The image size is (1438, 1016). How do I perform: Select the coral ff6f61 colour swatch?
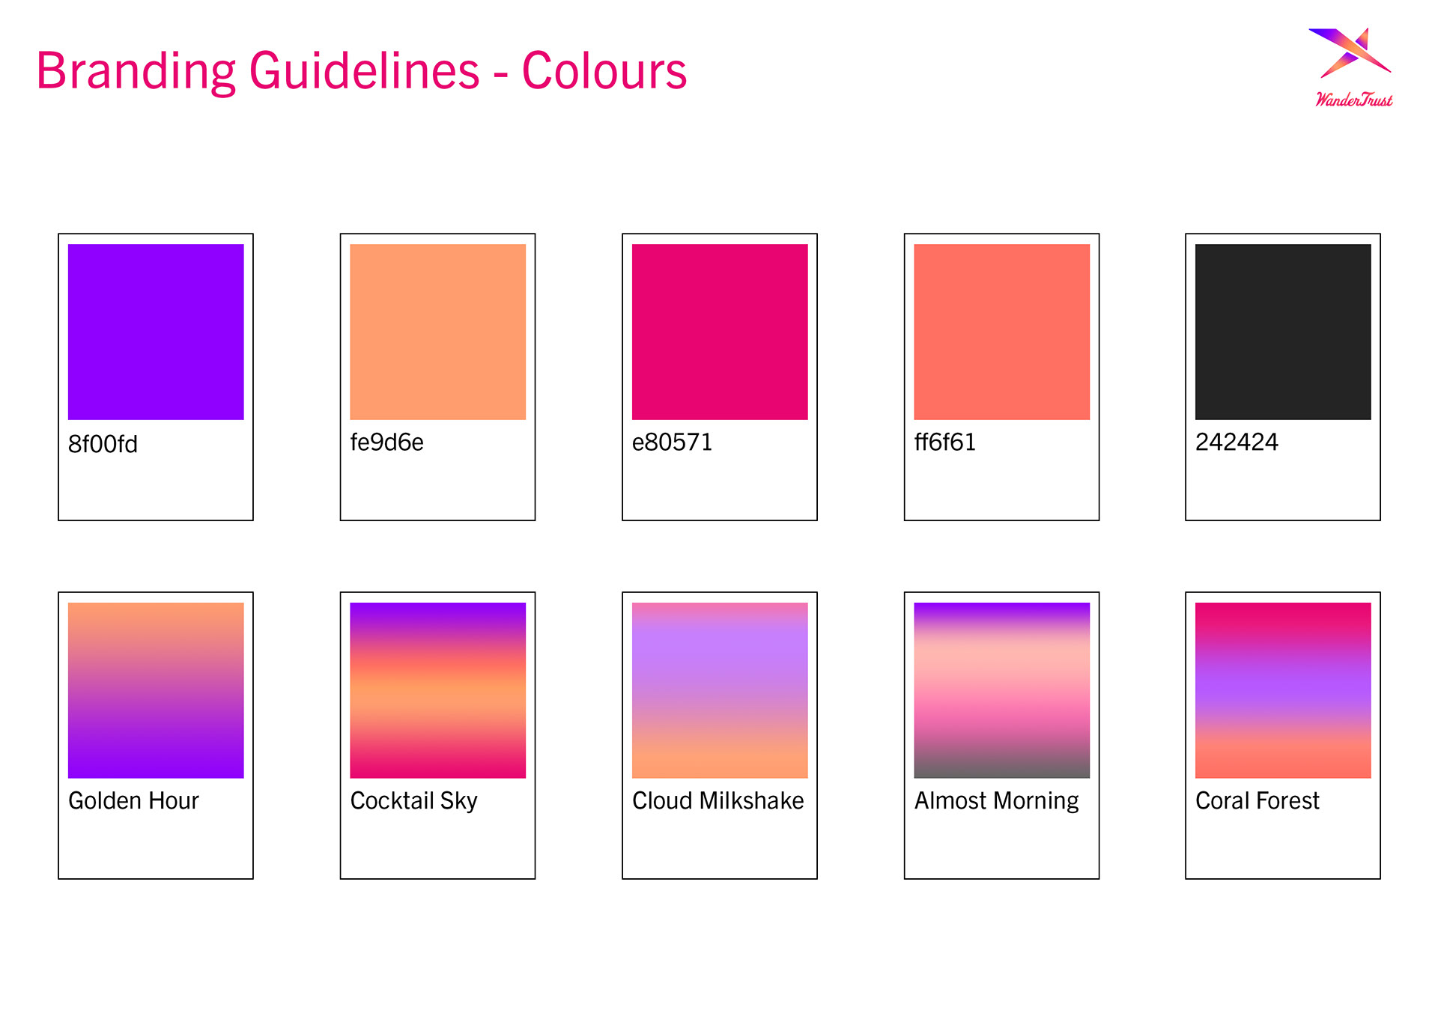[1001, 332]
